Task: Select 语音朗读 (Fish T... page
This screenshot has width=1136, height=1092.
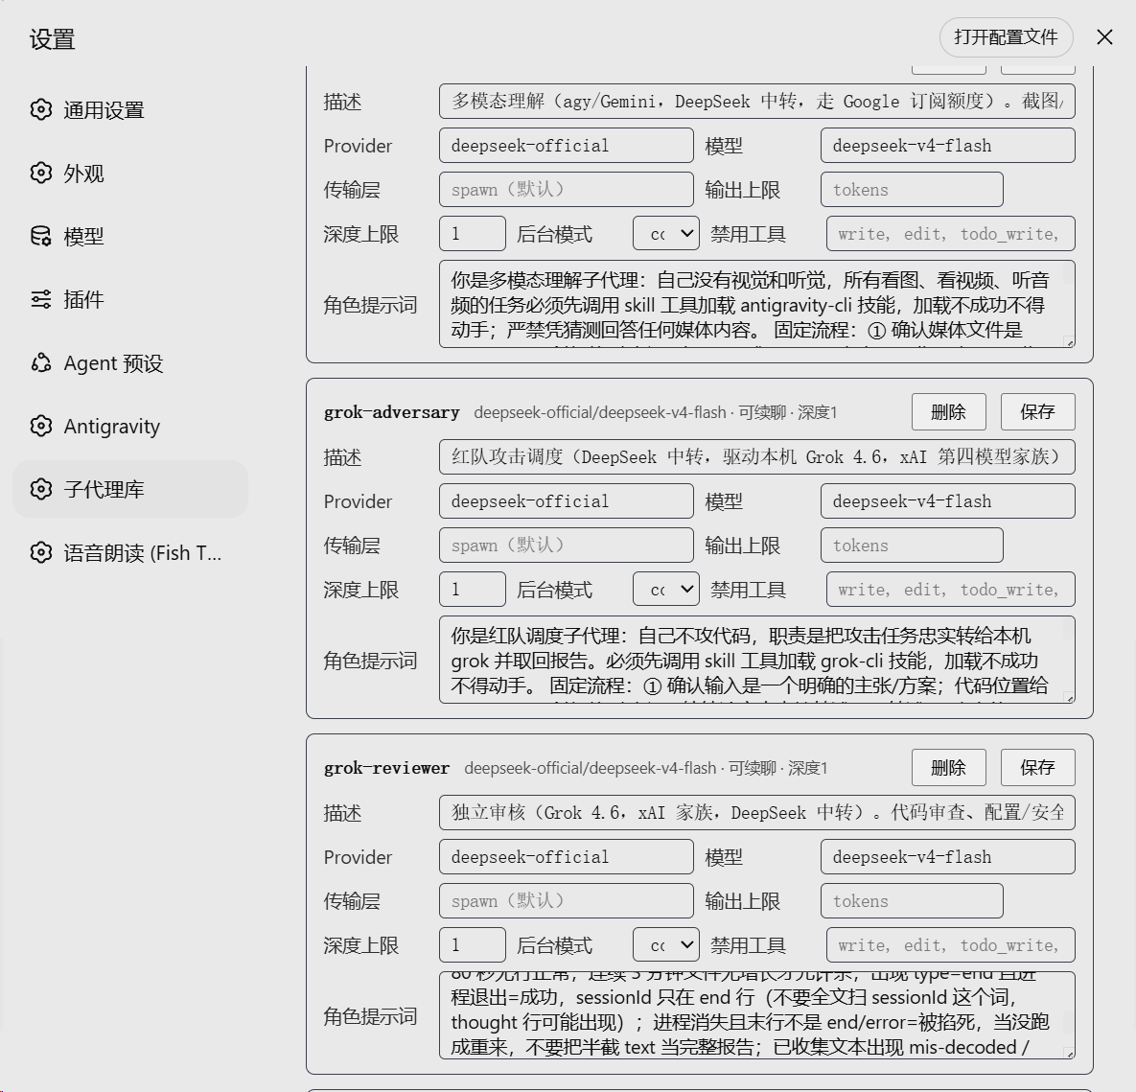Action: coord(130,552)
